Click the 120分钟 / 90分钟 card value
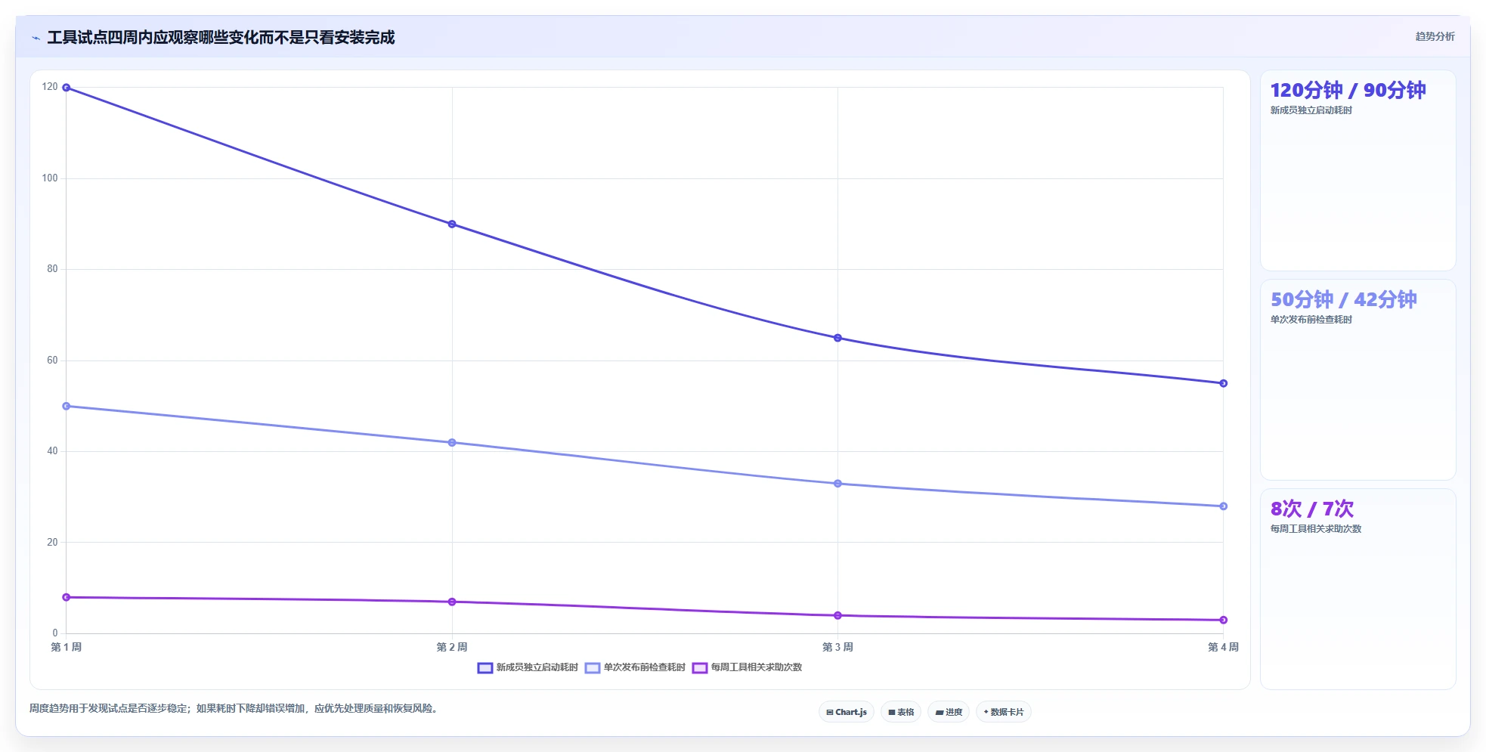1486x752 pixels. 1348,90
